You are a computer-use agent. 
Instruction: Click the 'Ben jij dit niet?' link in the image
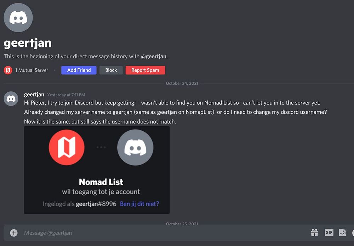tap(139, 204)
